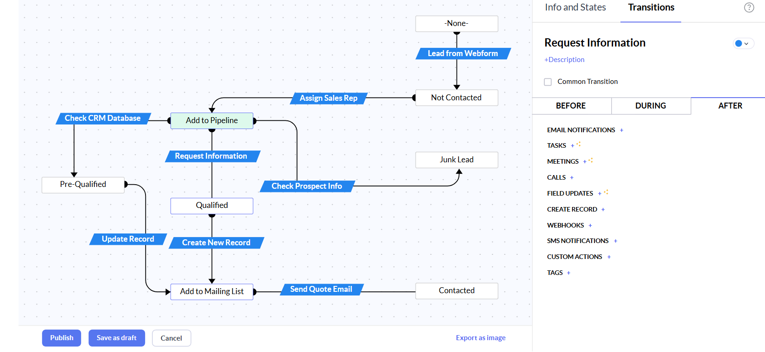Image resolution: width=765 pixels, height=352 pixels.
Task: Open the DURING tab
Action: (x=651, y=106)
